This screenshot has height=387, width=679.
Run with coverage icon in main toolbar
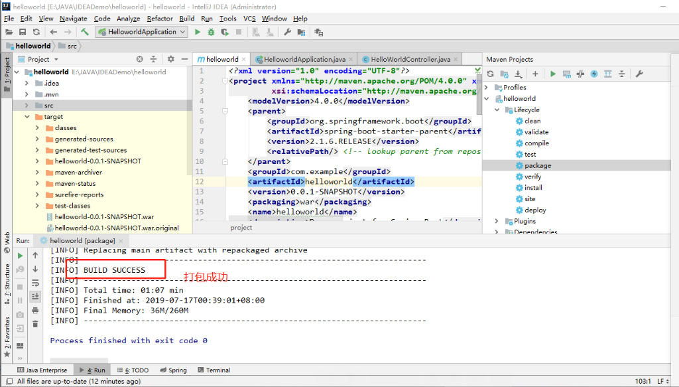[225, 32]
